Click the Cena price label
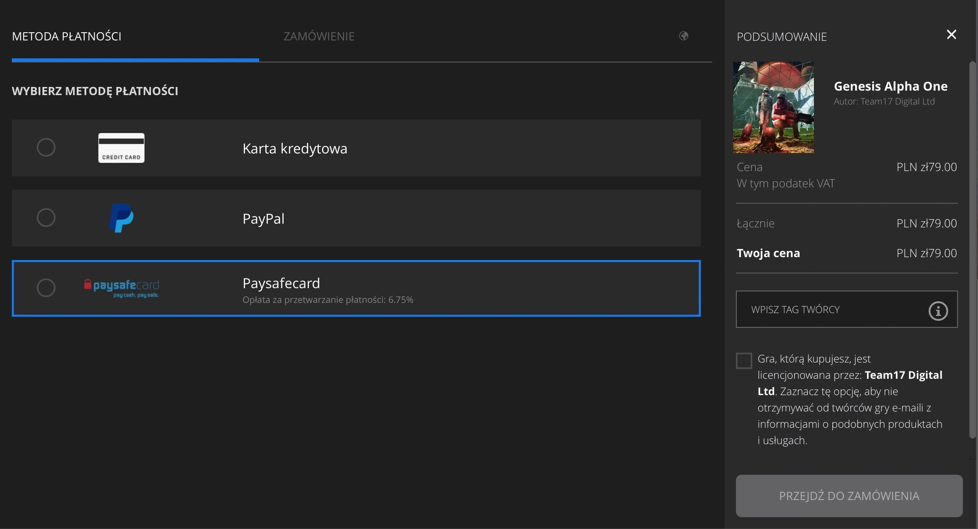This screenshot has height=529, width=978. click(749, 167)
